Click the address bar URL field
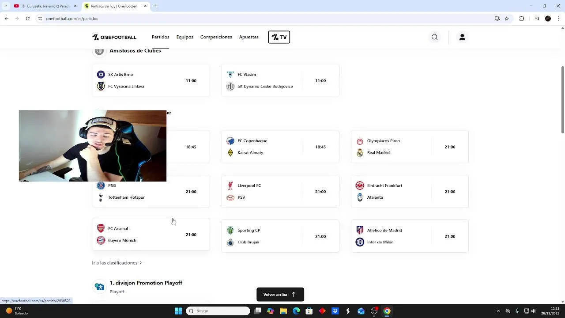565x318 pixels. [265, 19]
